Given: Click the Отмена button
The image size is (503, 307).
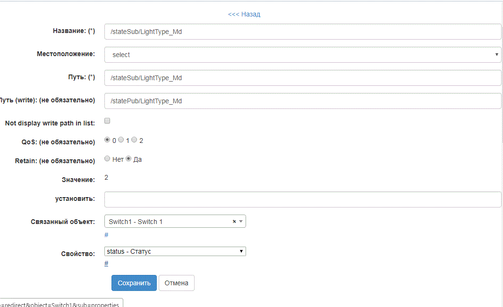Looking at the screenshot, I should pos(176,283).
